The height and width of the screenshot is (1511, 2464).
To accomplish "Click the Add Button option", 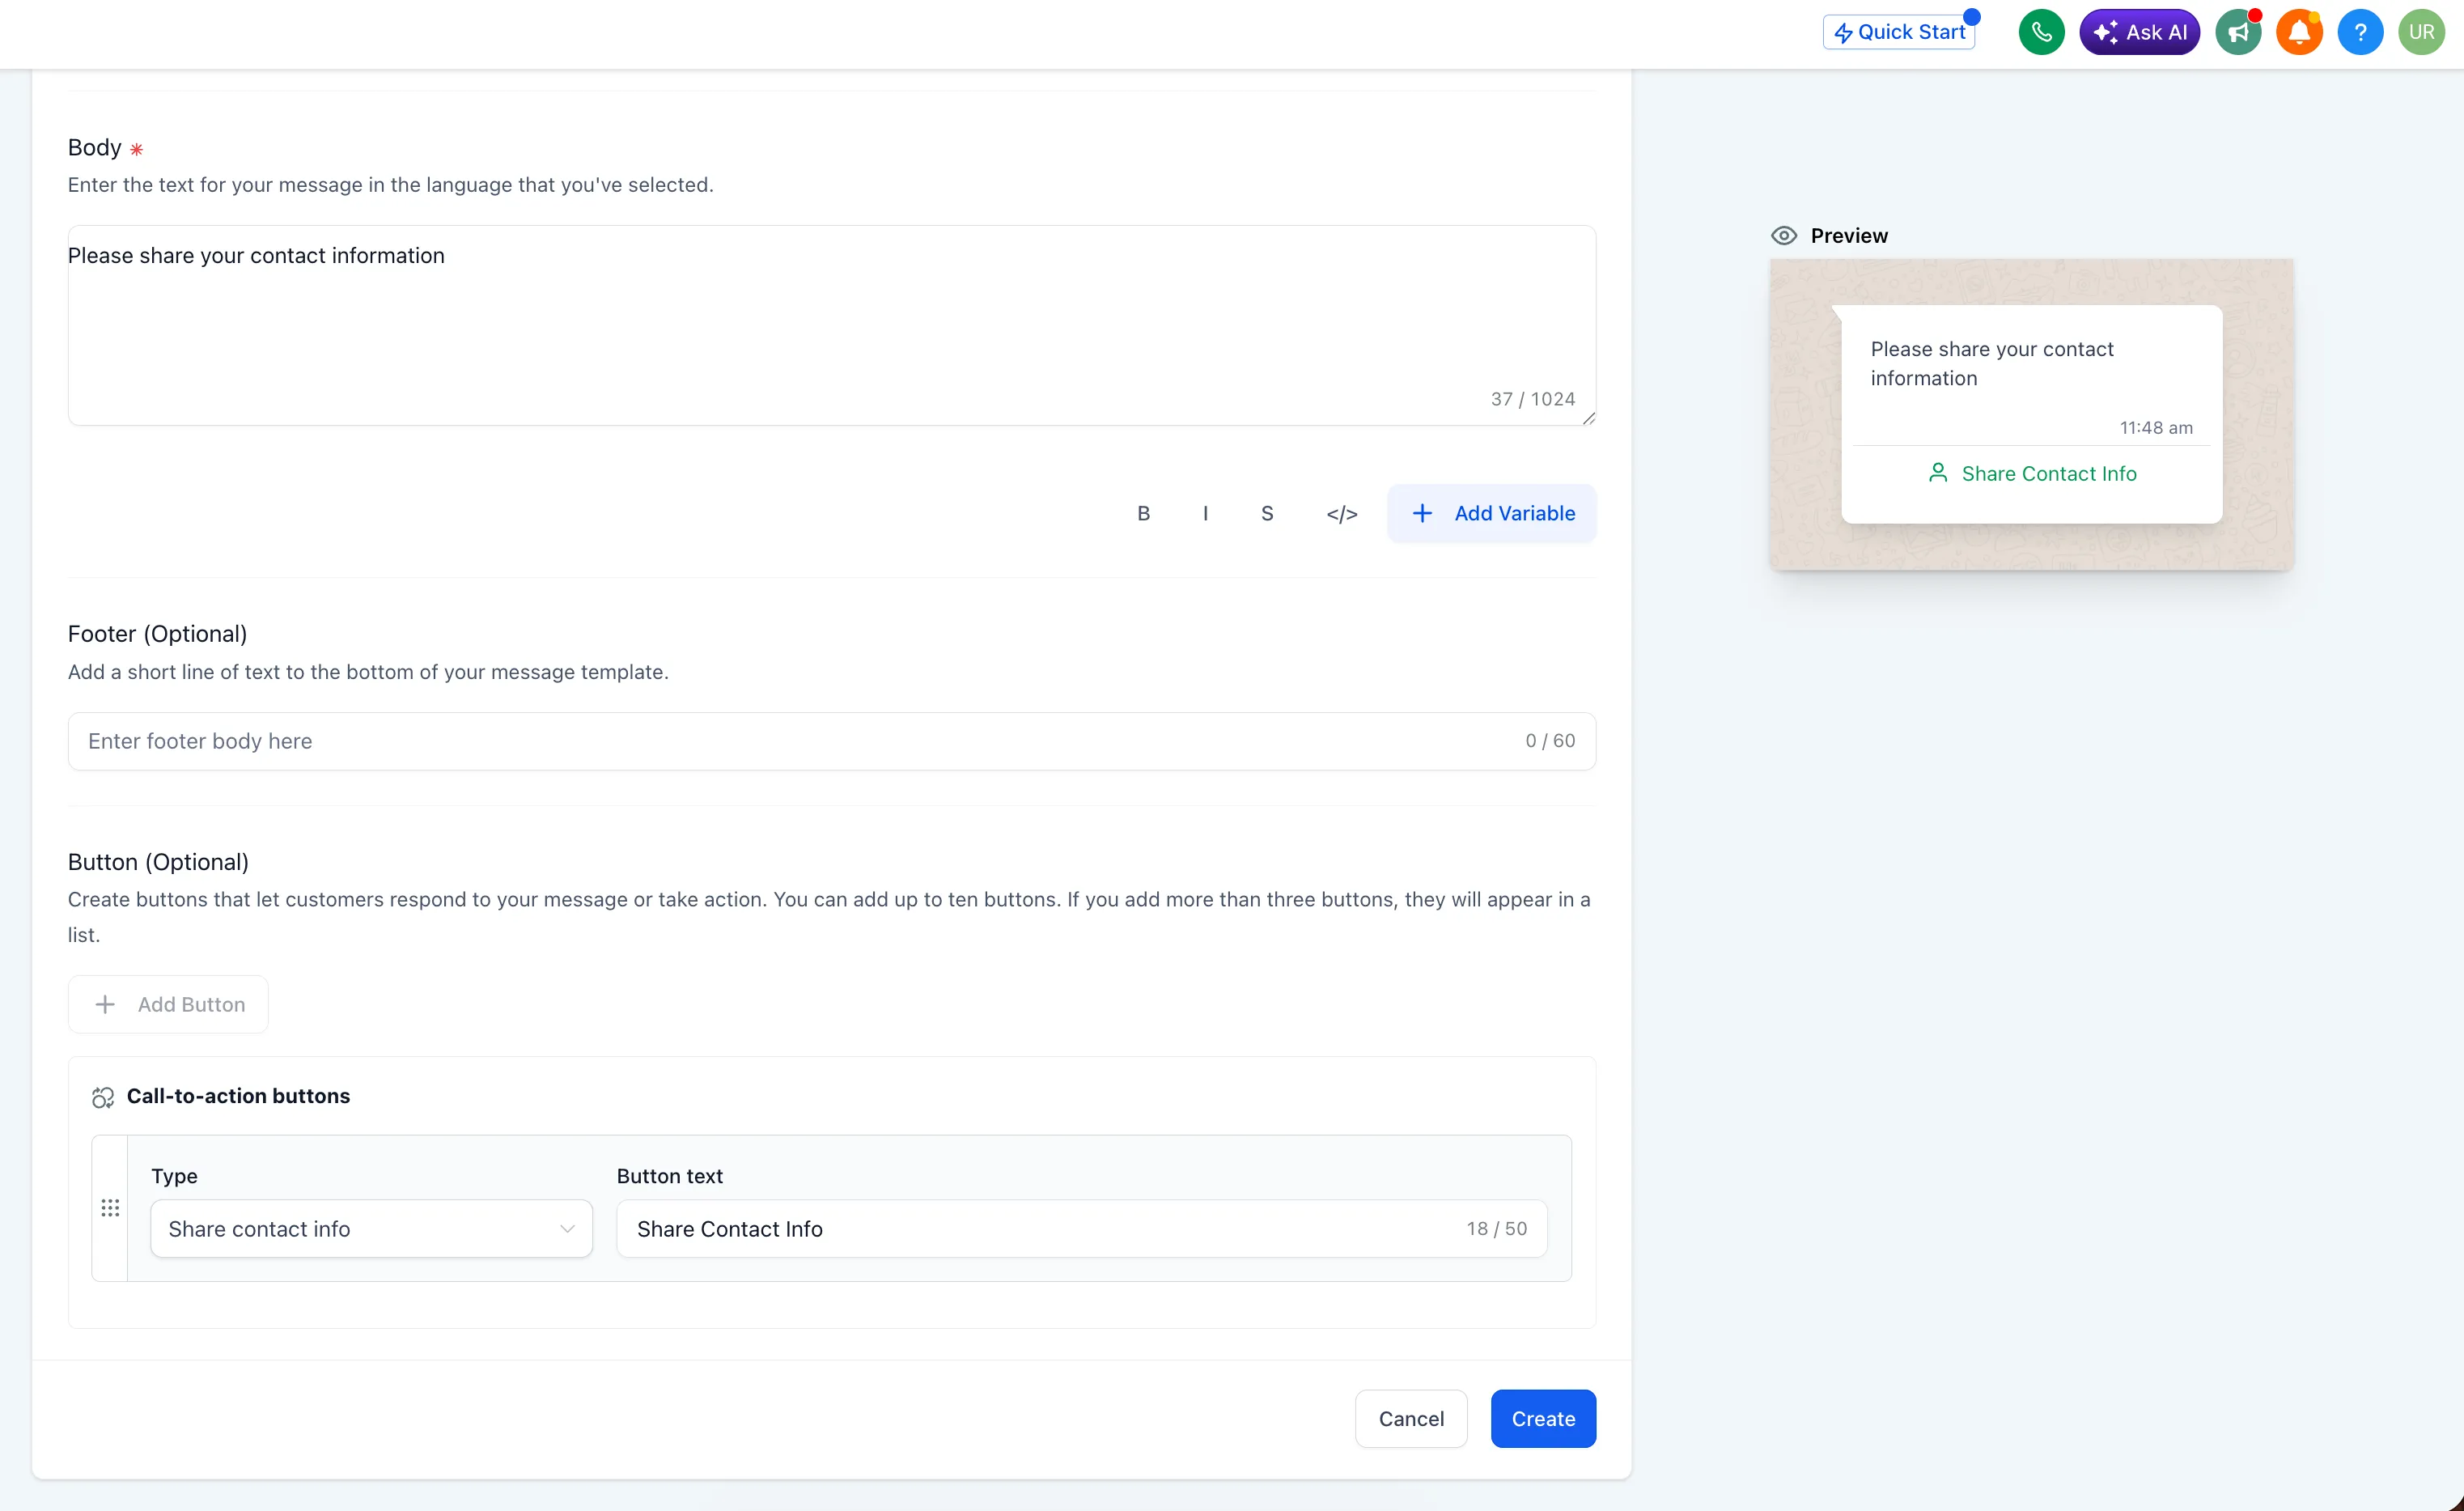I will [168, 1005].
